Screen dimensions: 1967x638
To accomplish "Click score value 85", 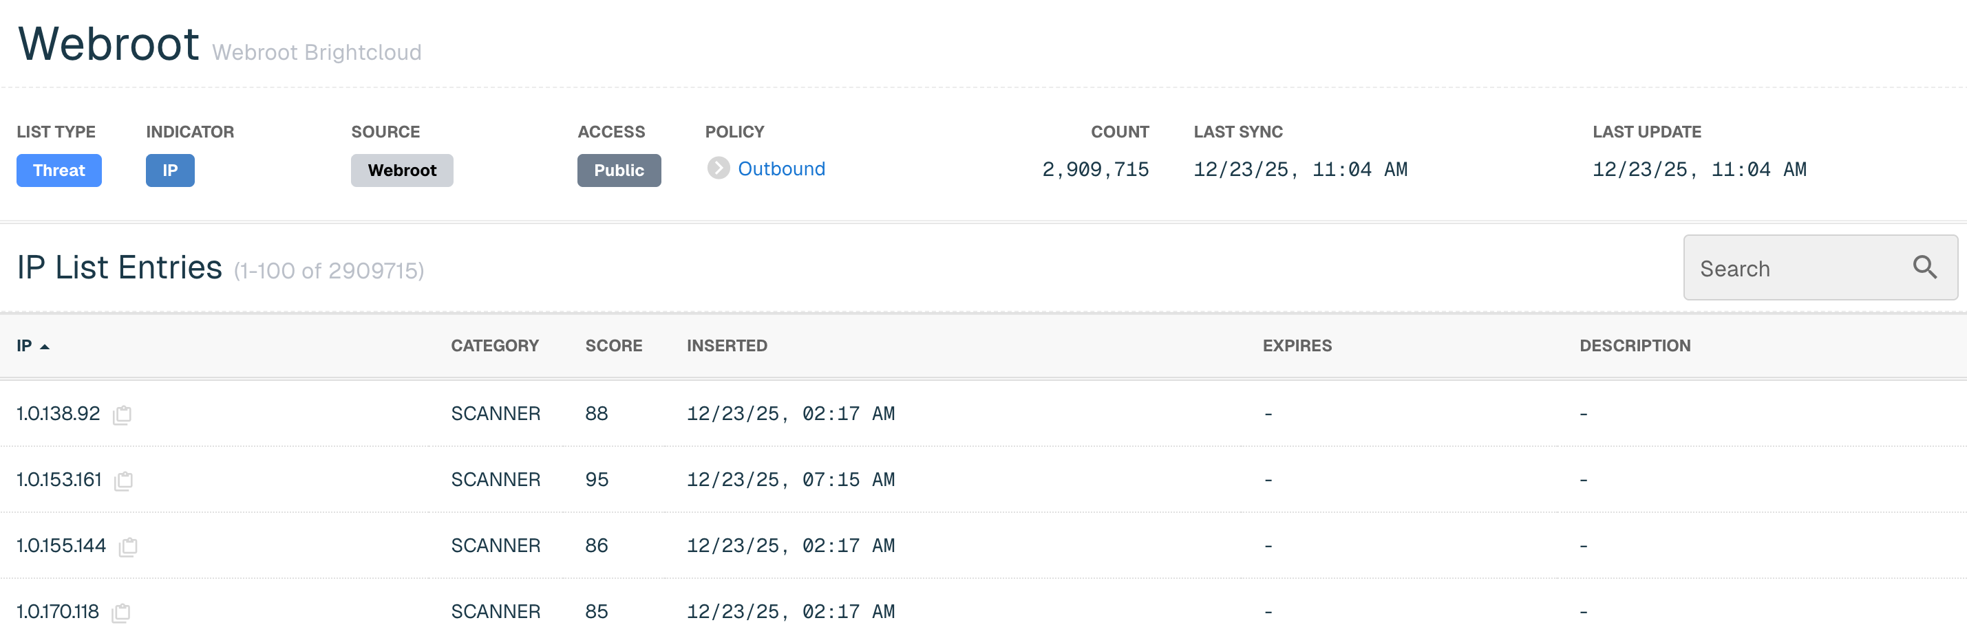I will pos(597,612).
